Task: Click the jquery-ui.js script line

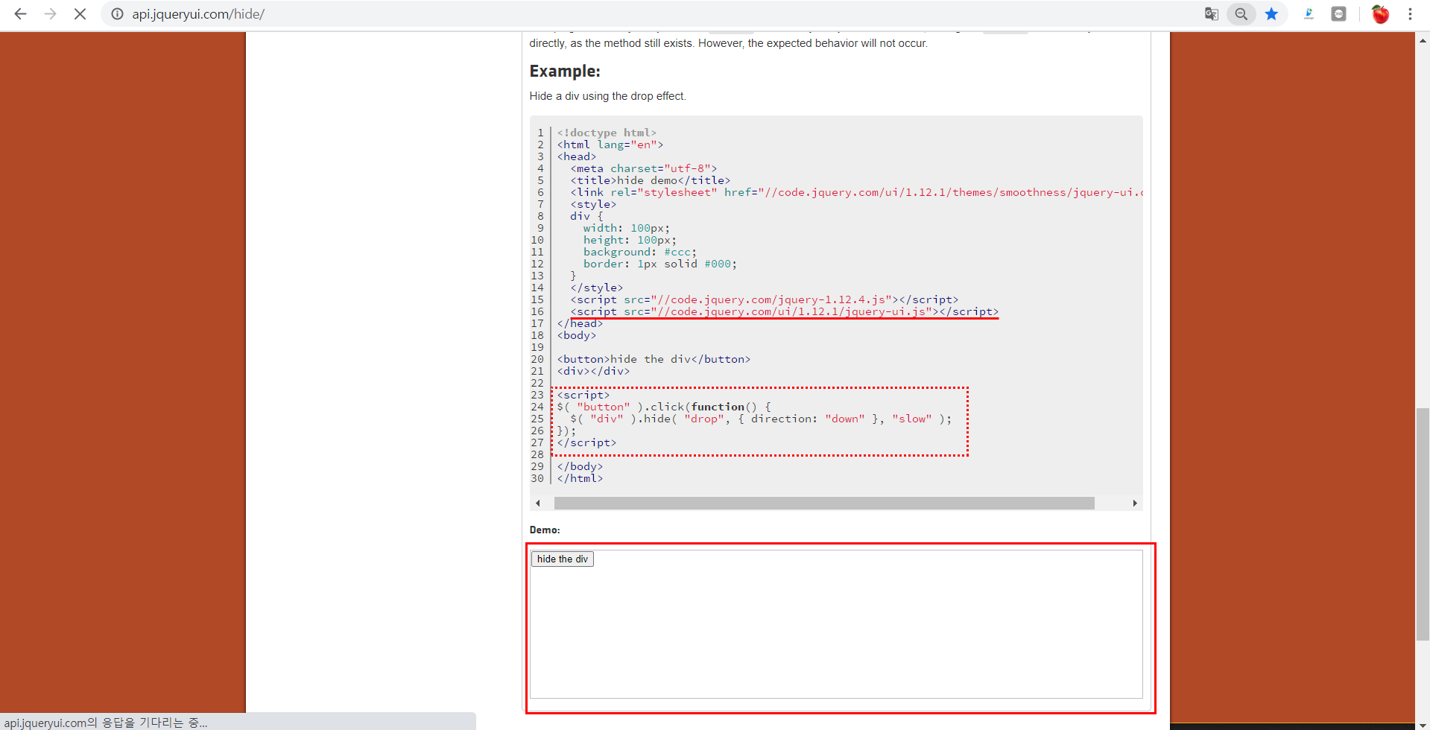Action: (x=785, y=311)
